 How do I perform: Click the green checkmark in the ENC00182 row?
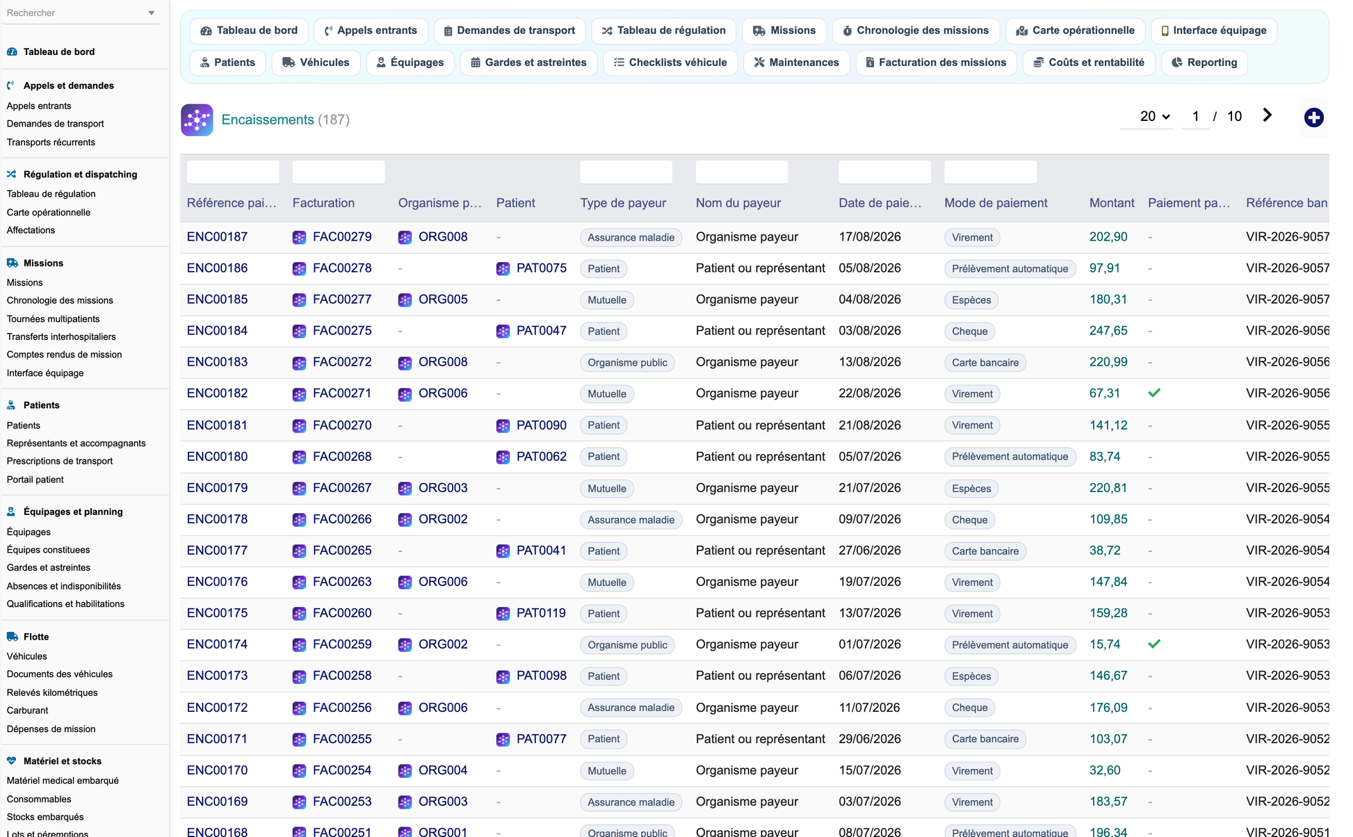coord(1154,393)
